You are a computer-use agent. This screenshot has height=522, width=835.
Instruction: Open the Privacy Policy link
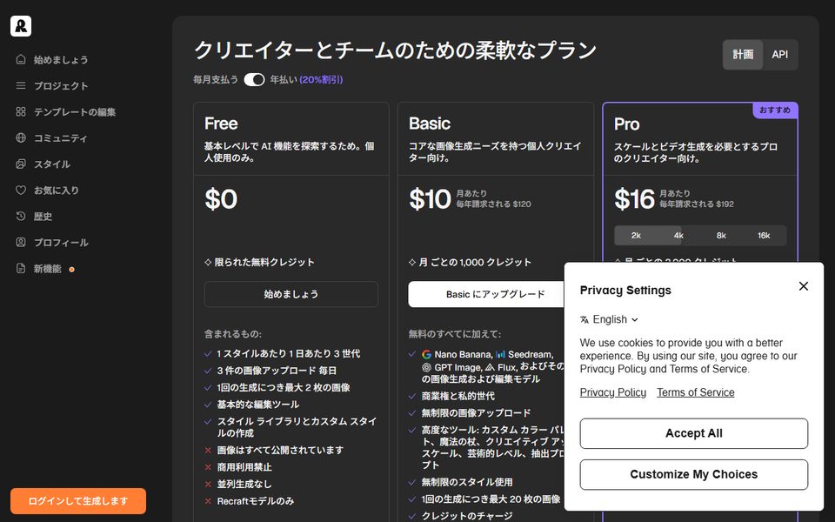pos(613,392)
